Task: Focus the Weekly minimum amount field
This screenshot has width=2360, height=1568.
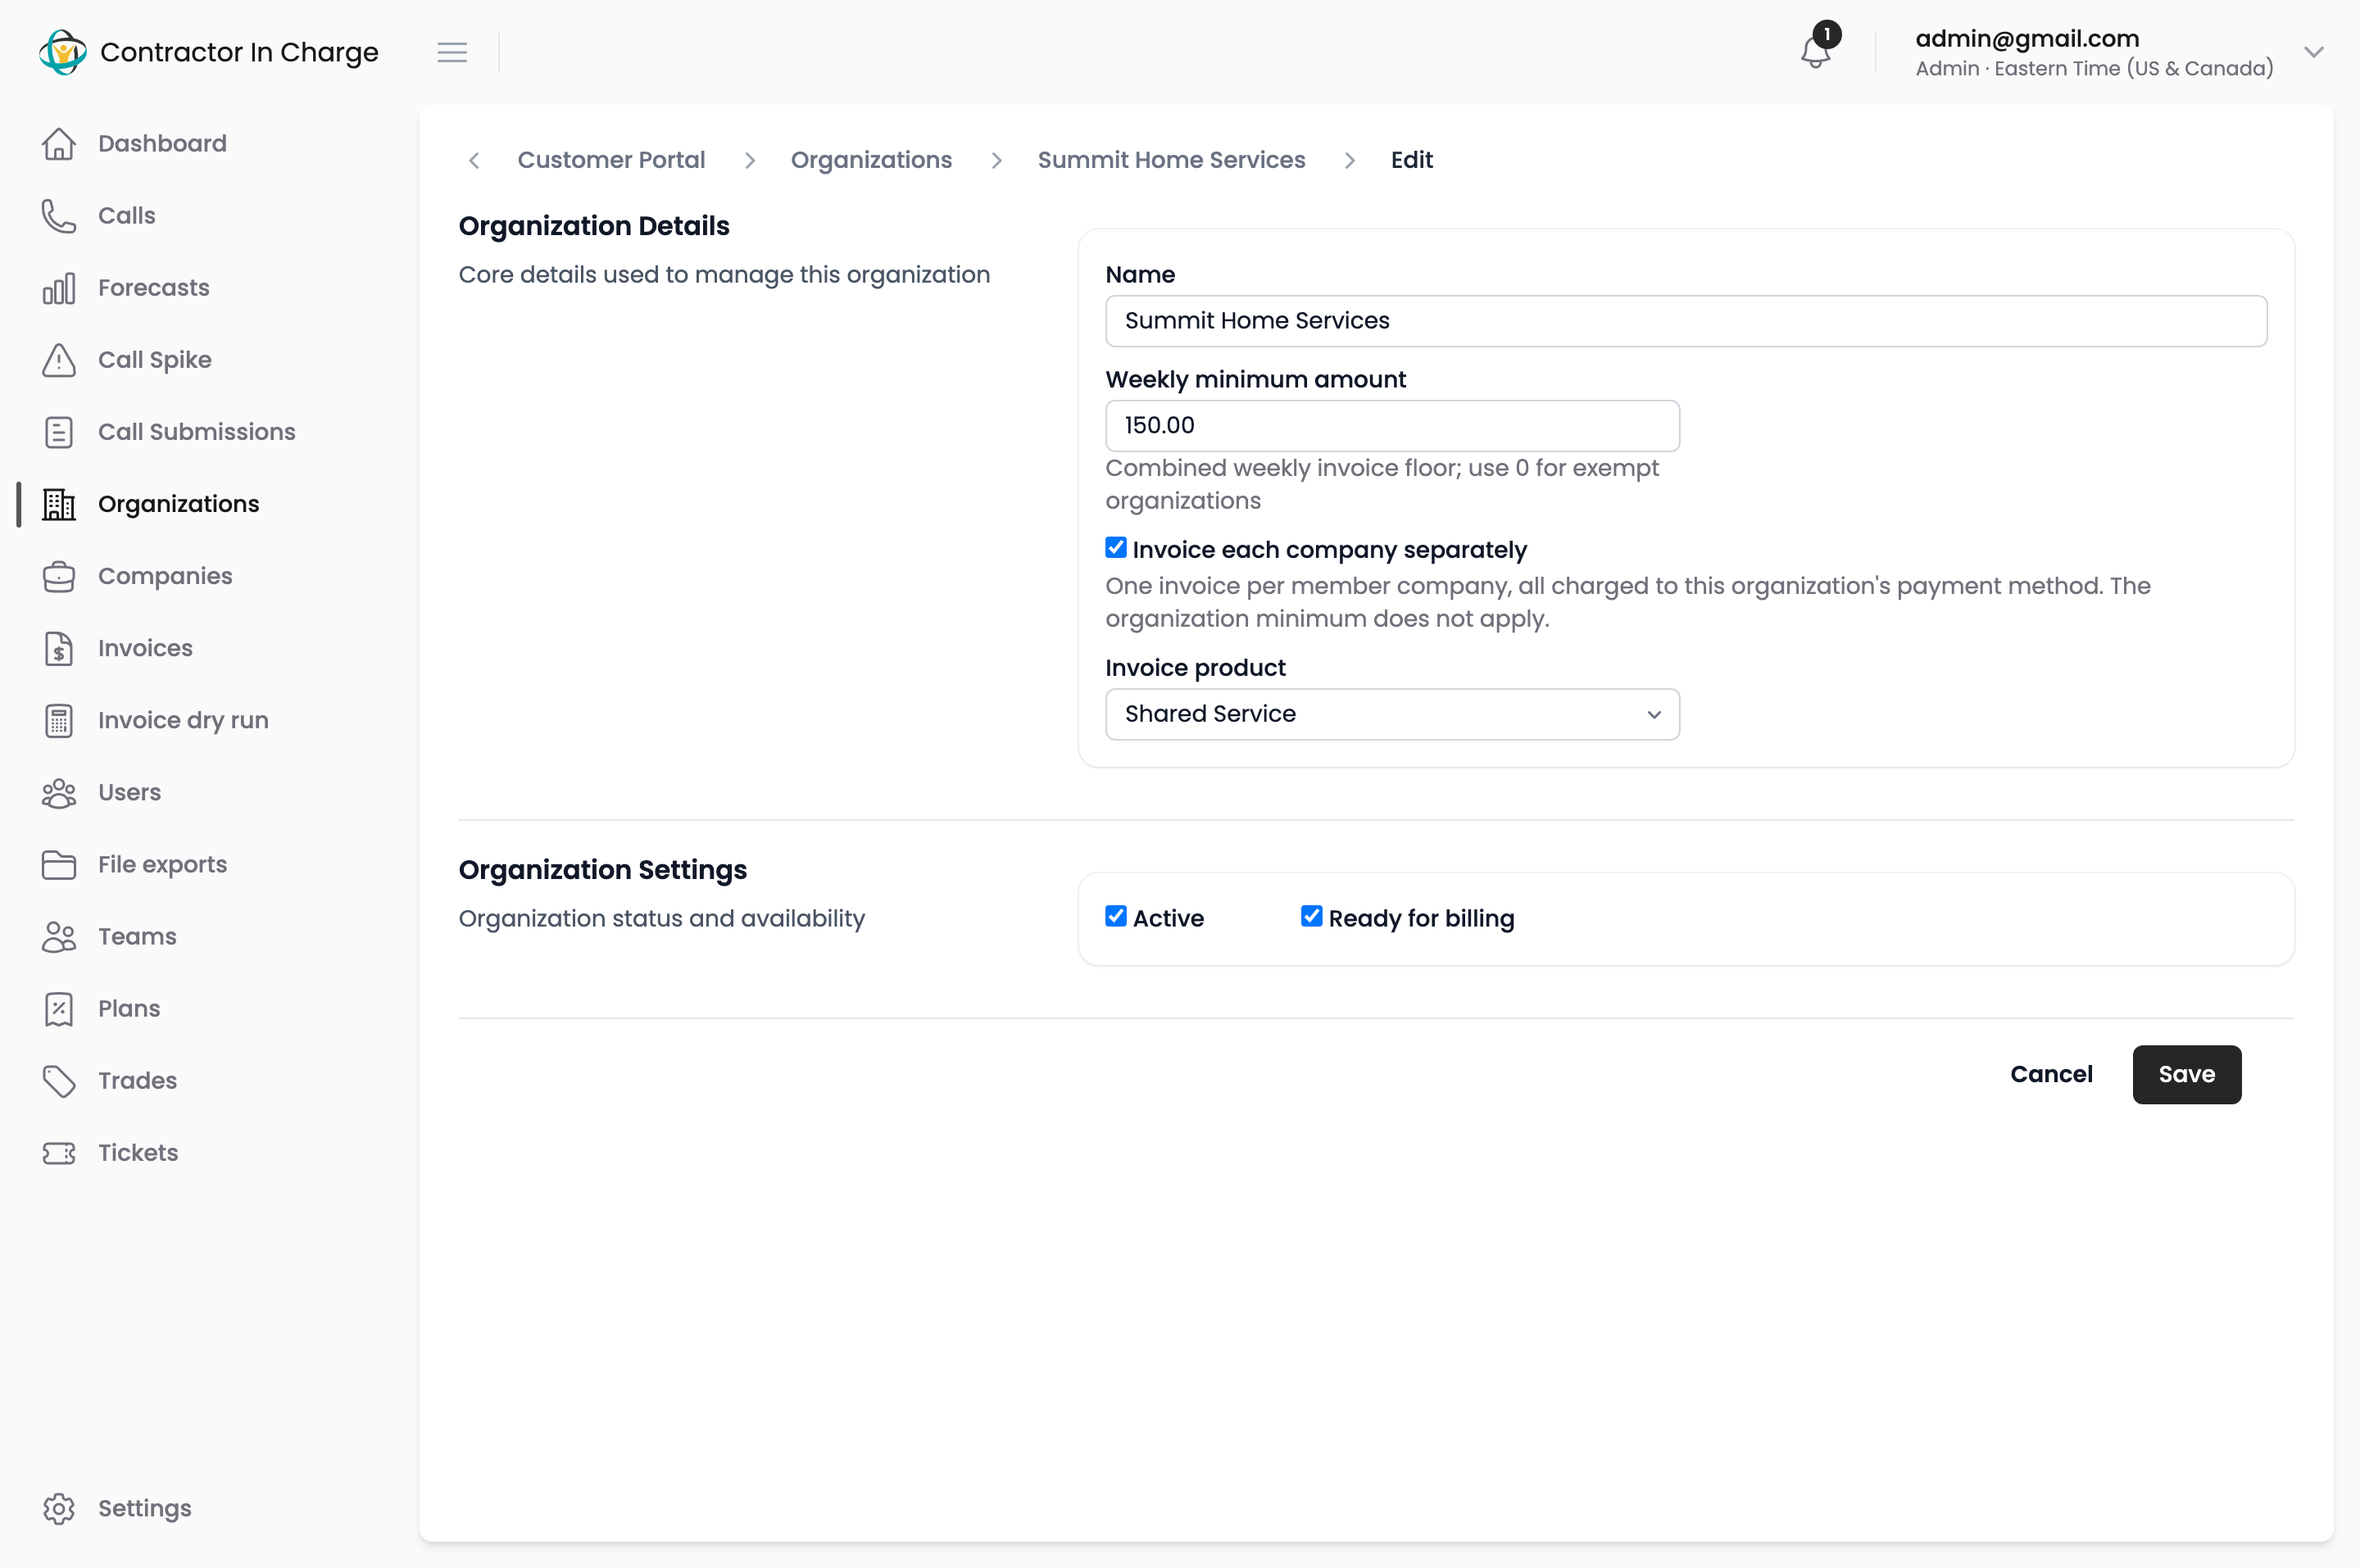Action: point(1392,426)
